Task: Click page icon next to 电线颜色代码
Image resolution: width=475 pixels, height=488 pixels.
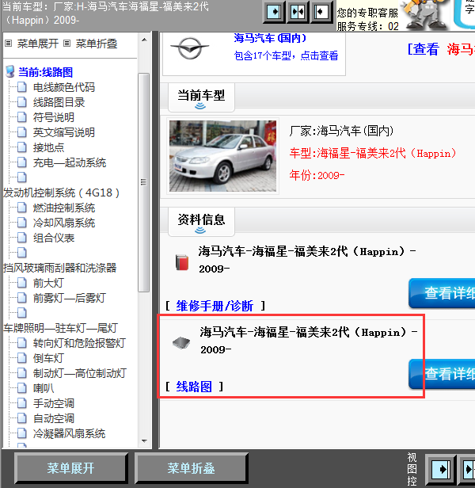Action: click(22, 87)
